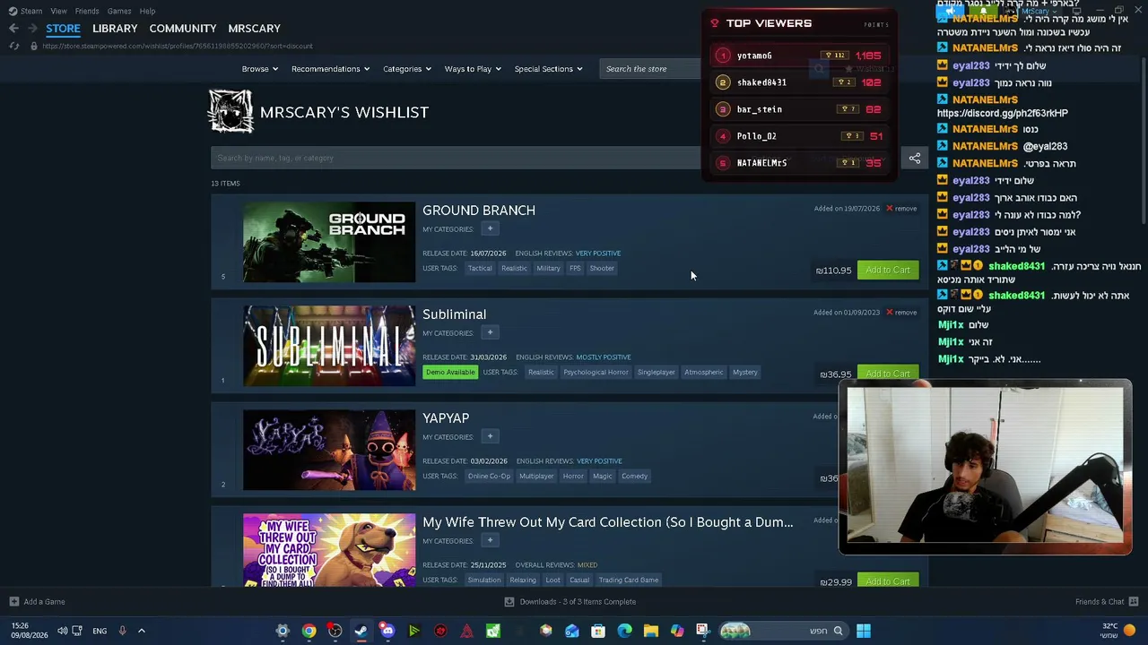Viewport: 1148px width, 645px height.
Task: Click the volume icon in the system tray
Action: point(62,631)
